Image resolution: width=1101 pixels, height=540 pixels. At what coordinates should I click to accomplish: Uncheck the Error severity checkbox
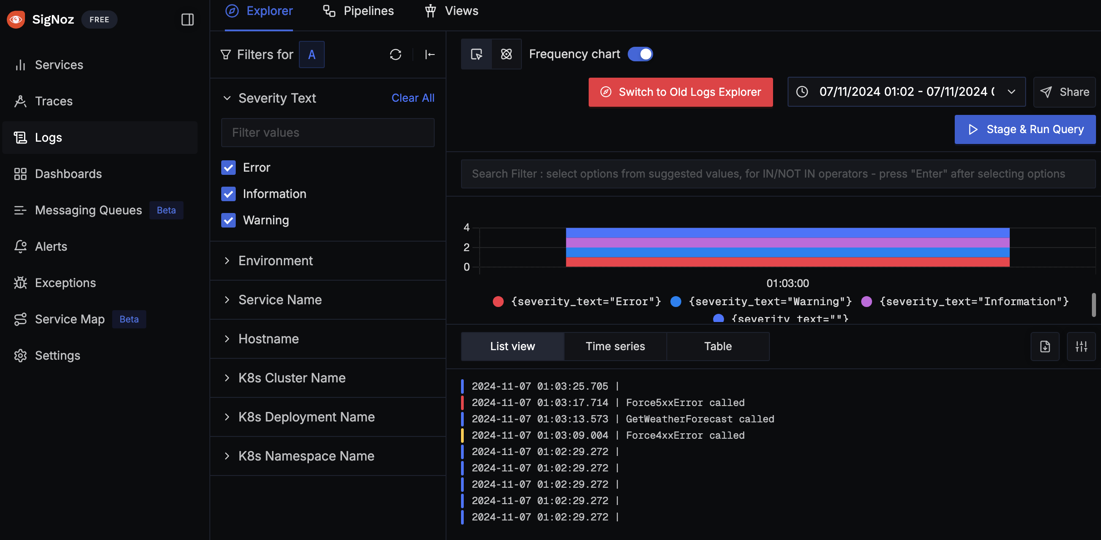[228, 168]
